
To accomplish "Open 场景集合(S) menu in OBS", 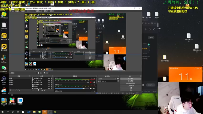I will click(x=39, y=11).
